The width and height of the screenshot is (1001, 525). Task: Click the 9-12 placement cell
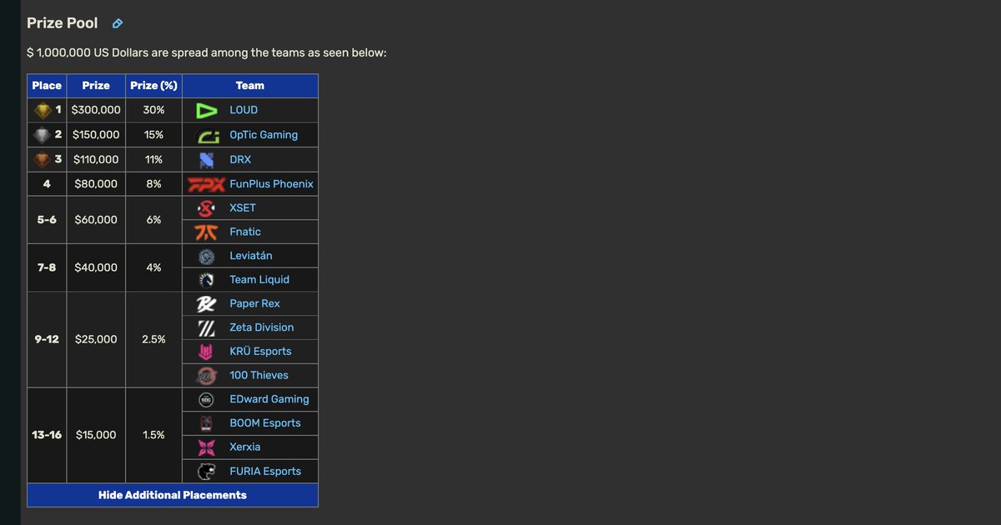tap(47, 340)
